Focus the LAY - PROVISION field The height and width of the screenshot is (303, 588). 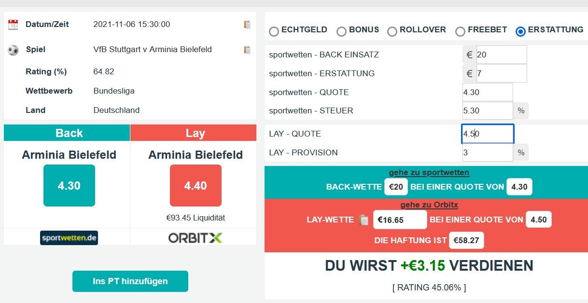point(487,152)
